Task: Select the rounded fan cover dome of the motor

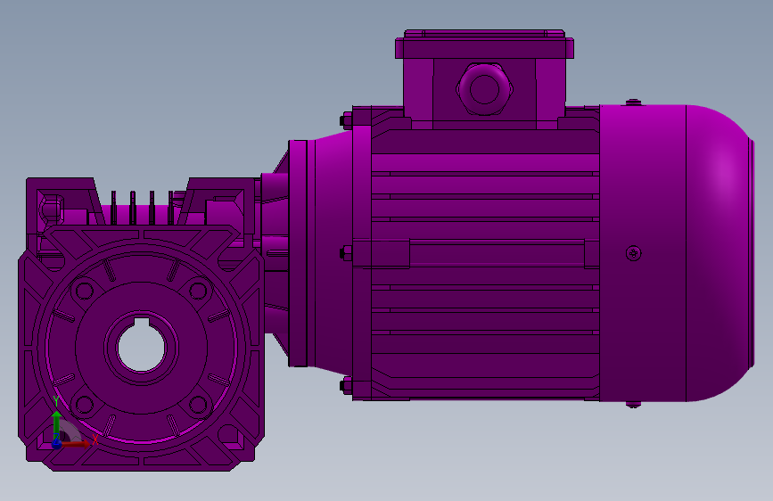Action: (x=720, y=252)
